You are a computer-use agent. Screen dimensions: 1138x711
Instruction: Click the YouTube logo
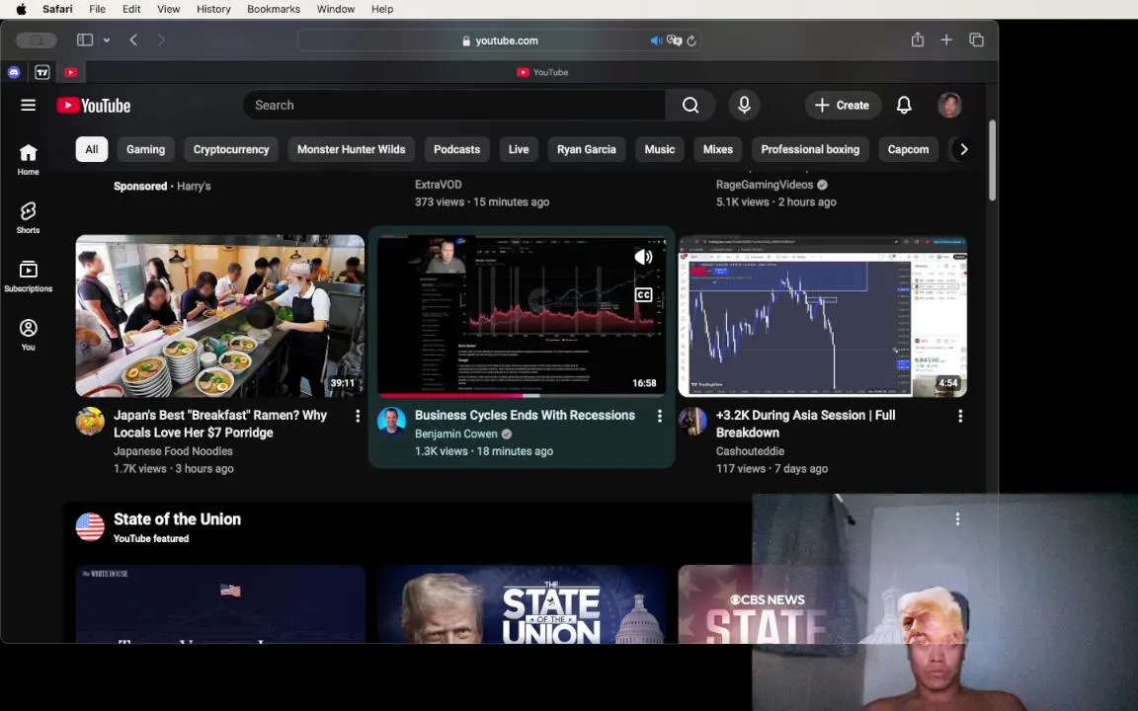94,106
